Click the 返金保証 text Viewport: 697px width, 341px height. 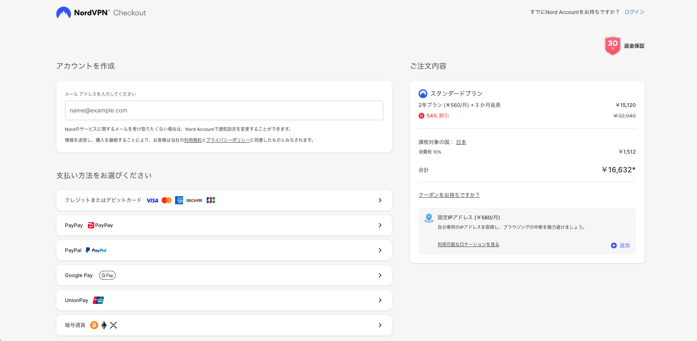click(x=634, y=46)
